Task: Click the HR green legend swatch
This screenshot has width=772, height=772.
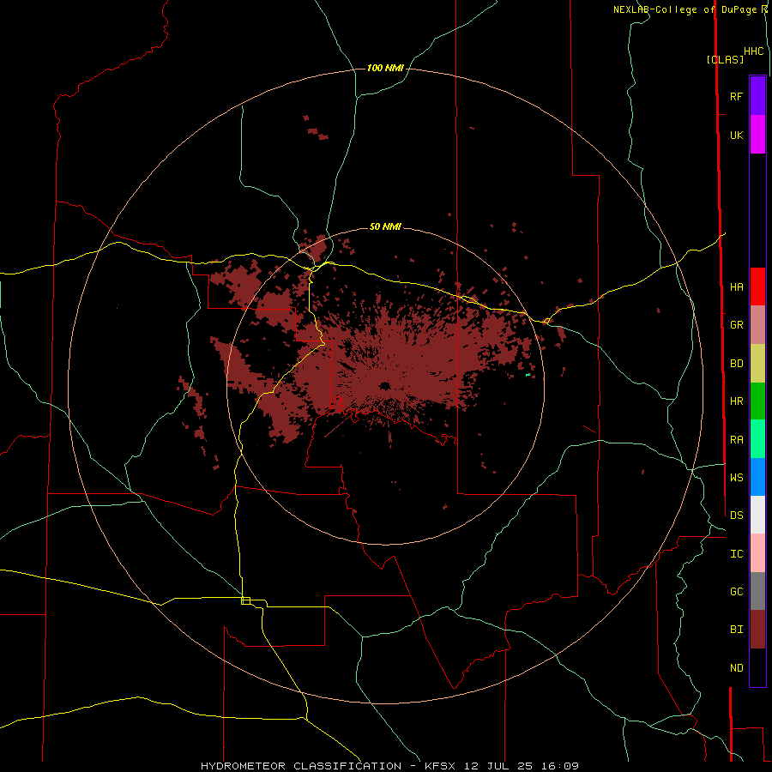Action: [757, 401]
